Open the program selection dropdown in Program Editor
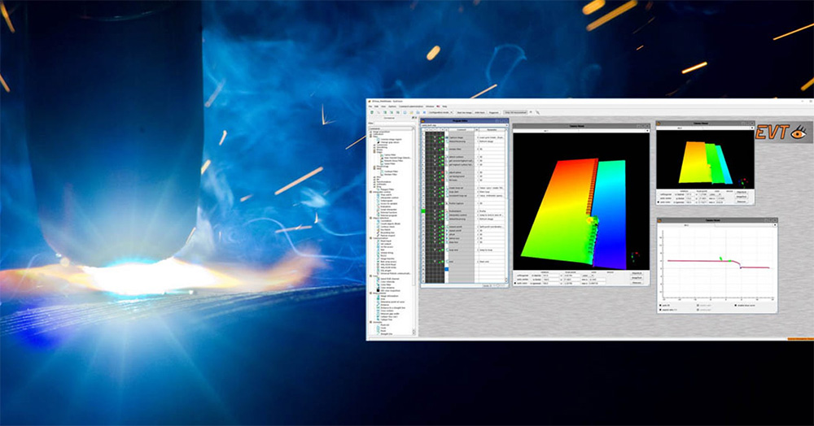The image size is (814, 426). [x=465, y=124]
